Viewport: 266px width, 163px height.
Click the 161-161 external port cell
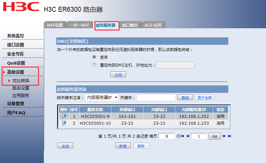click(127, 116)
